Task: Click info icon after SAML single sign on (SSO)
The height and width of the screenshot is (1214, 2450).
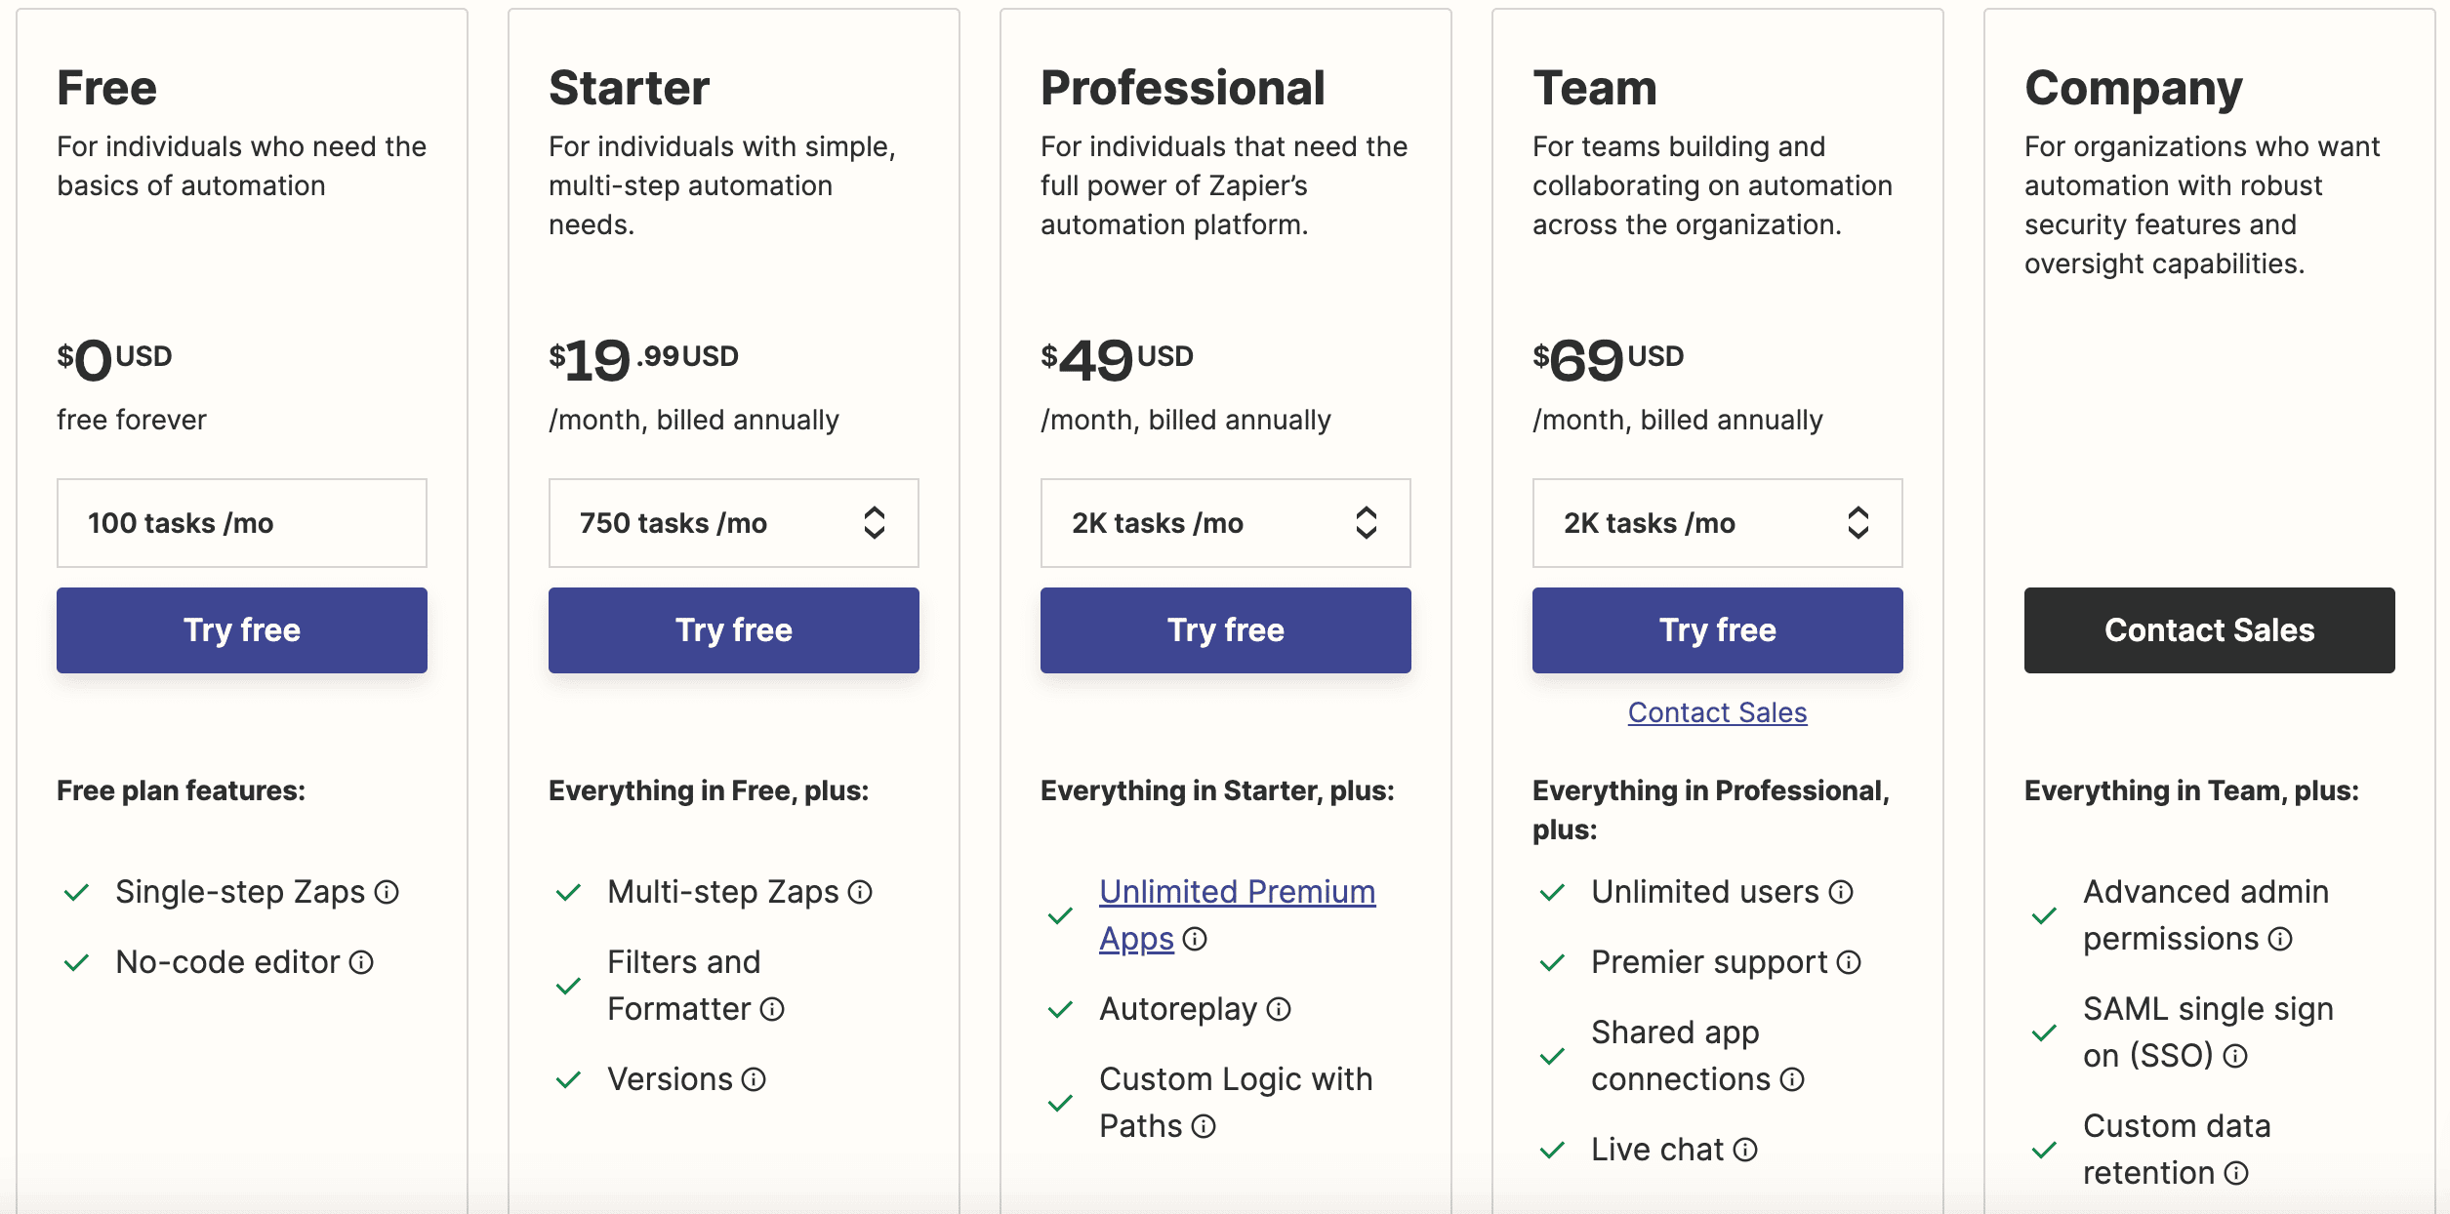Action: click(2235, 1056)
